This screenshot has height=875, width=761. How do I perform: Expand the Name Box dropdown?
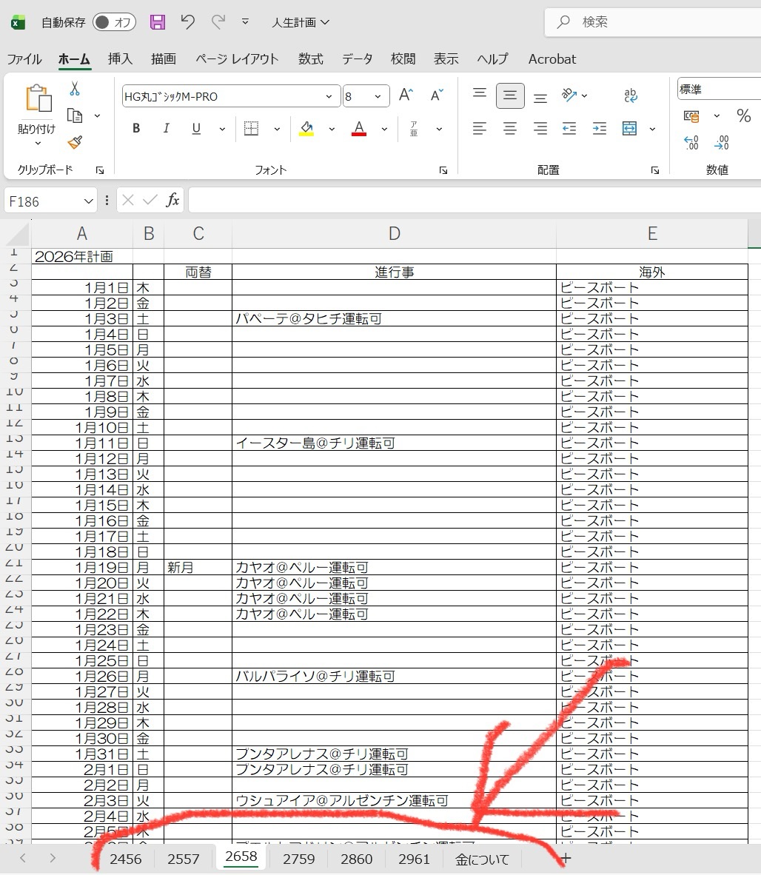(x=89, y=201)
